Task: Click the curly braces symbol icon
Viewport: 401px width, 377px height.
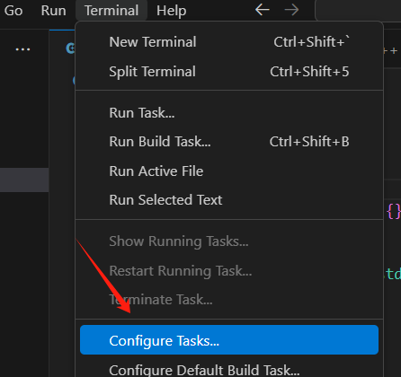Action: point(394,212)
